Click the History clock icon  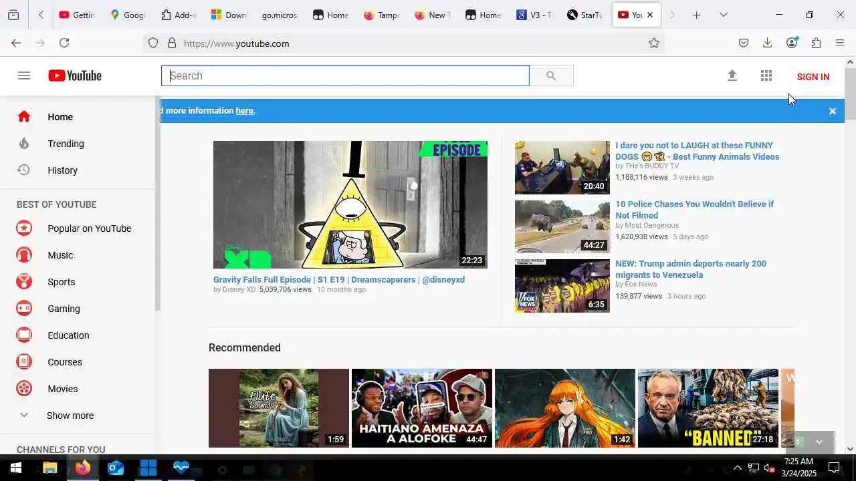[23, 170]
